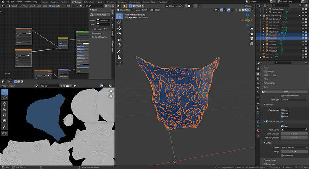Open the Modifier wrench properties tab
This screenshot has width=309, height=169.
point(258,108)
